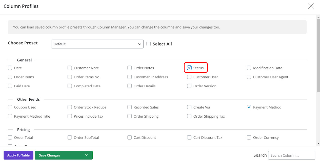Check the Paid Date column

pos(10,86)
